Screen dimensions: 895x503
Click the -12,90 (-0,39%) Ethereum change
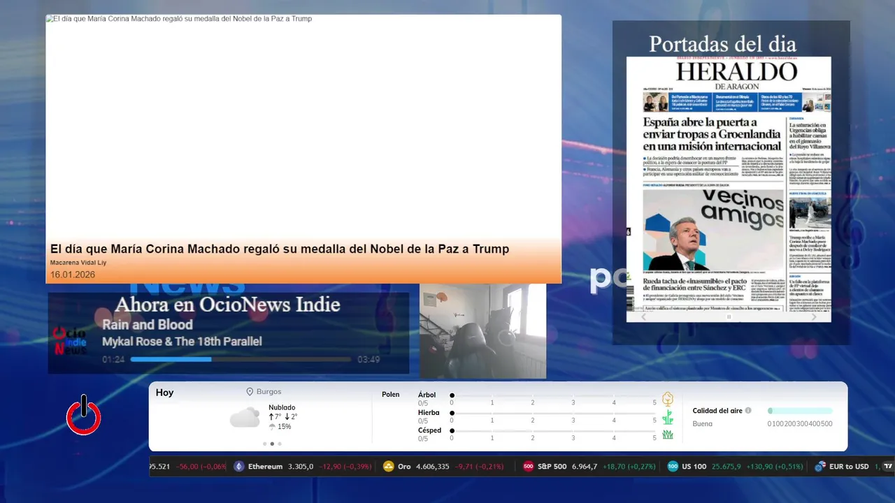(x=347, y=467)
